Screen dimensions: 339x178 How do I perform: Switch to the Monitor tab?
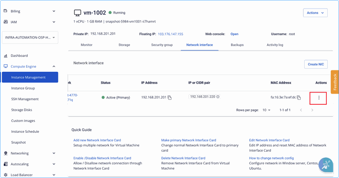[86, 45]
